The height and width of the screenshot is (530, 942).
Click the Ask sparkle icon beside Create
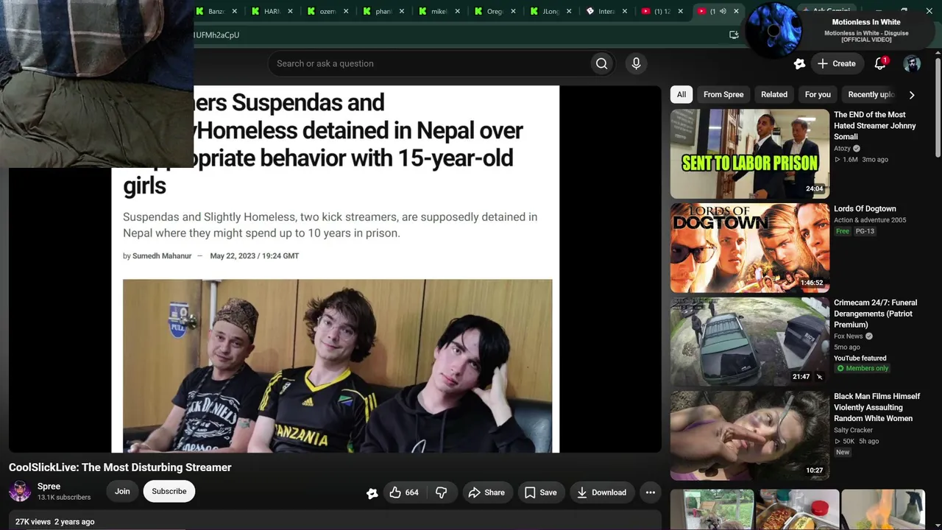pyautogui.click(x=799, y=64)
